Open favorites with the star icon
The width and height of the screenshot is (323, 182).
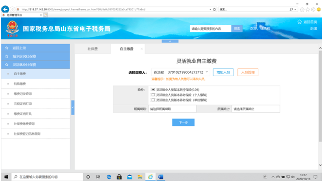point(307,9)
